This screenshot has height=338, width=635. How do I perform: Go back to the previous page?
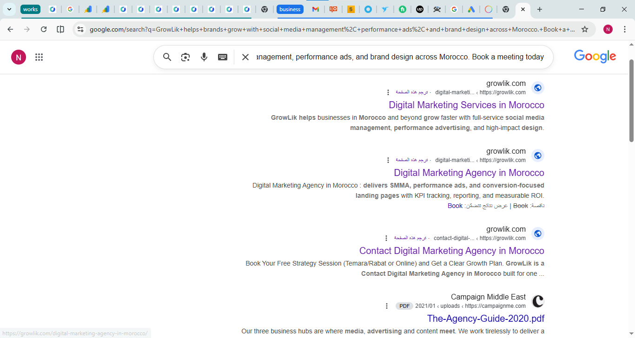[10, 29]
